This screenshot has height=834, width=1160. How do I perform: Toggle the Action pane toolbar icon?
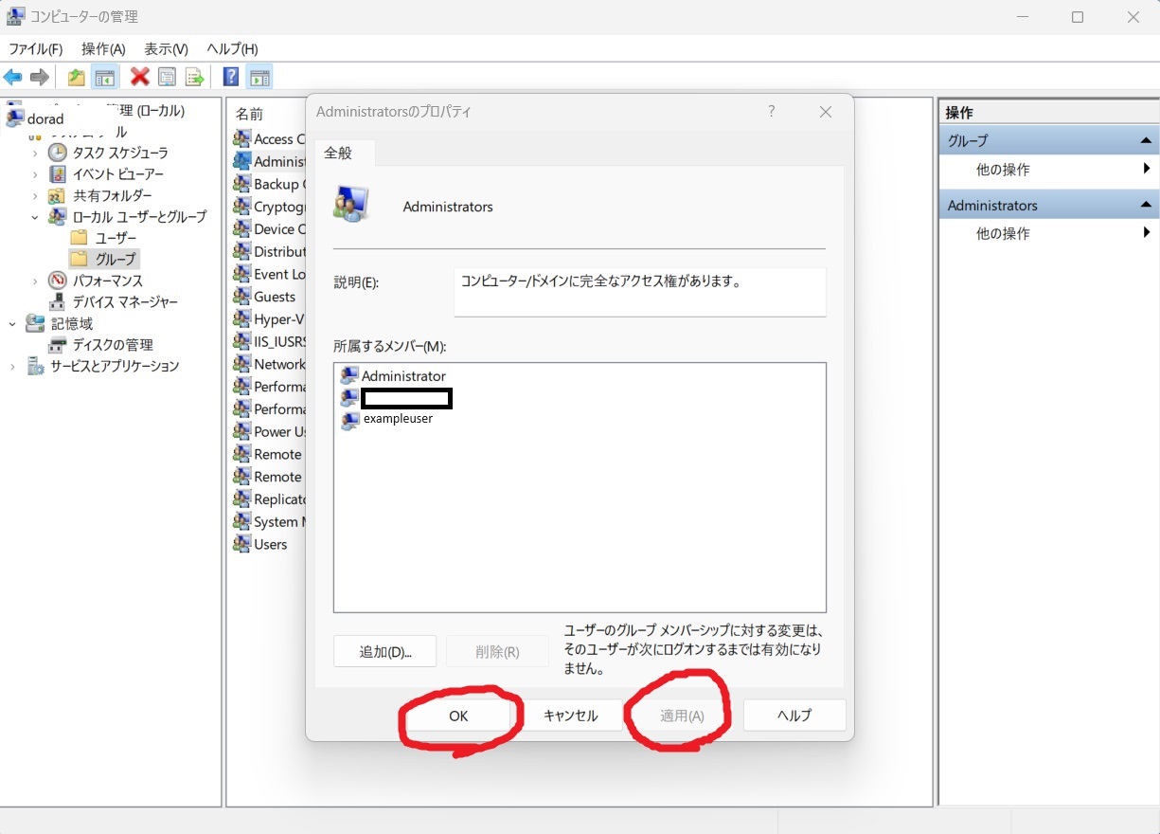pyautogui.click(x=259, y=78)
